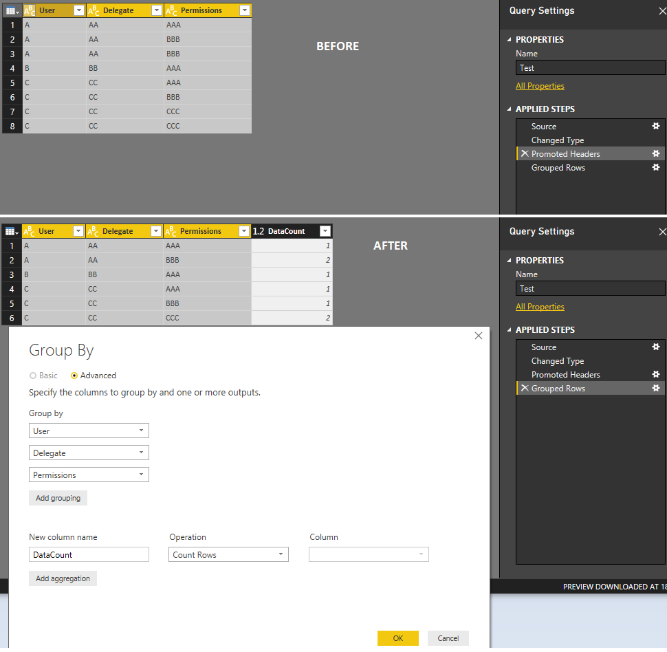Image resolution: width=667 pixels, height=652 pixels.
Task: Open Source step gear in top Query Settings
Action: pos(656,126)
